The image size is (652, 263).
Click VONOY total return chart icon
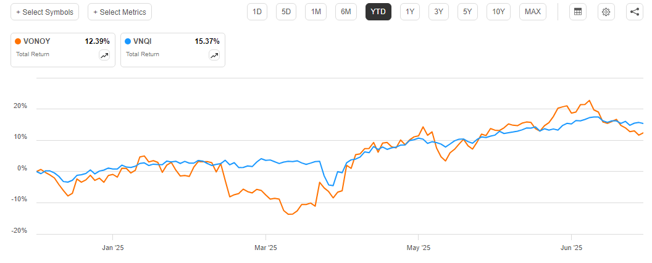(x=104, y=55)
